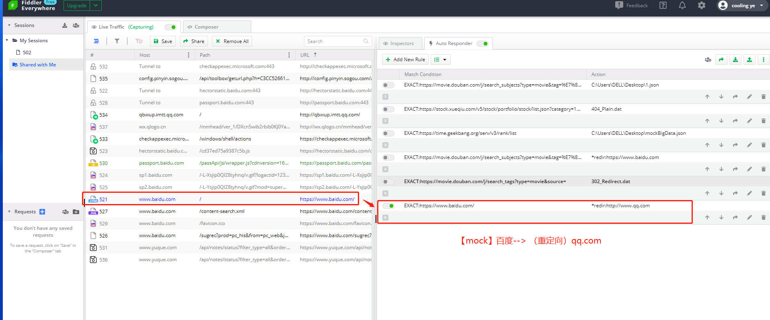Move rule 1 up with arrow icon
Image resolution: width=770 pixels, height=320 pixels.
pyautogui.click(x=707, y=97)
